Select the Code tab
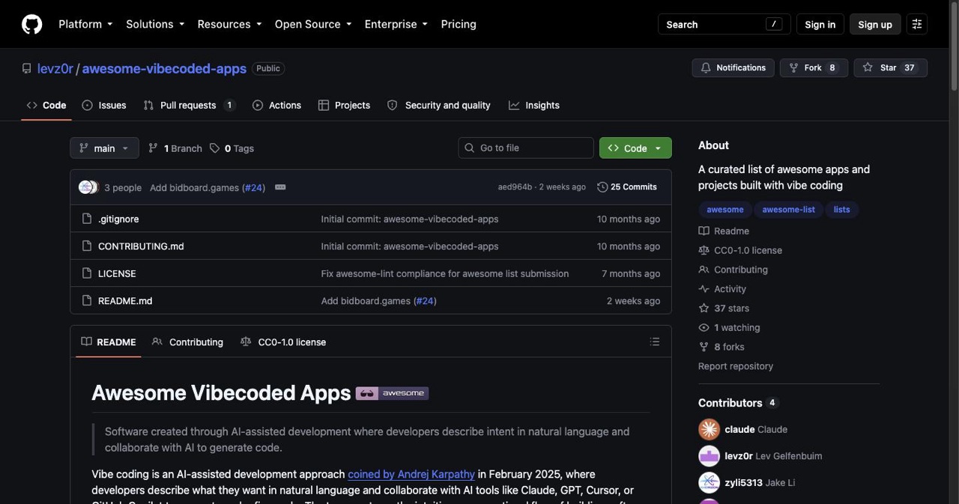Screen dimensions: 959x504 (x=46, y=106)
